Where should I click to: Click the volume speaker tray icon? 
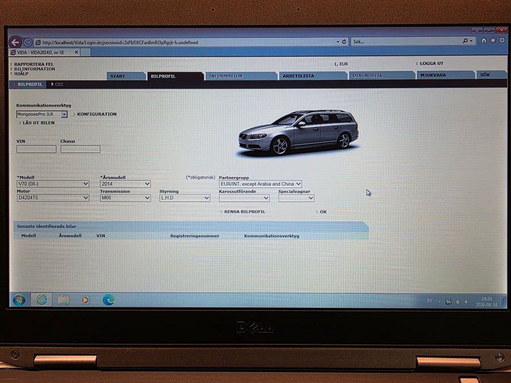click(467, 302)
